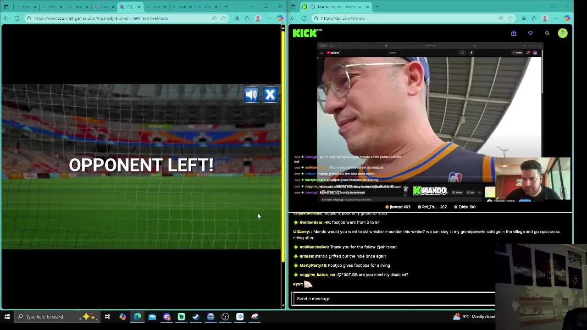Click coggins_hates_em username in chat
Viewport: 587px width, 330px height.
317,275
